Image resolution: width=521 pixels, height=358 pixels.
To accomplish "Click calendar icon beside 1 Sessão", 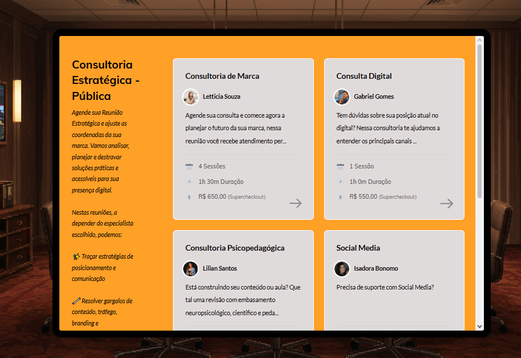I will (x=340, y=166).
